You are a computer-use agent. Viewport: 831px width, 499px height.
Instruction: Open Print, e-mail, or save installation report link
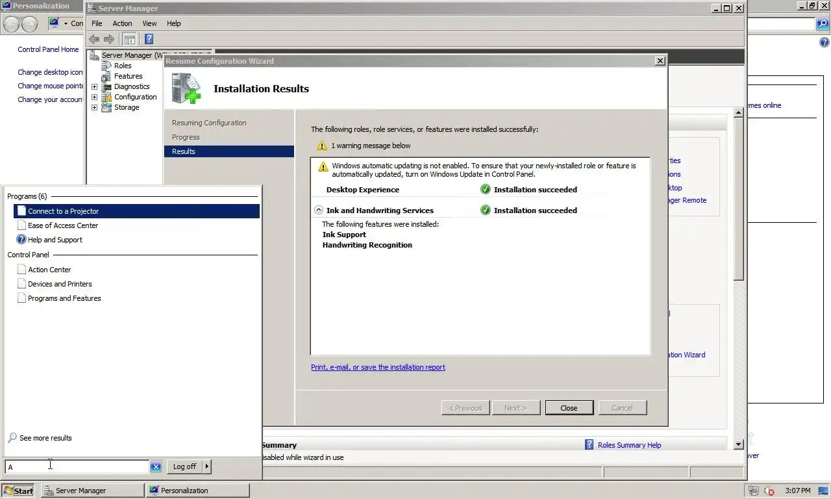tap(378, 367)
